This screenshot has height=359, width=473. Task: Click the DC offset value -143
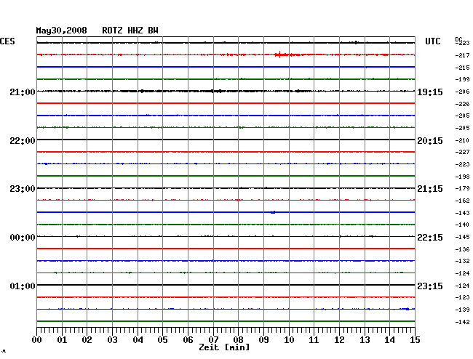pos(462,213)
